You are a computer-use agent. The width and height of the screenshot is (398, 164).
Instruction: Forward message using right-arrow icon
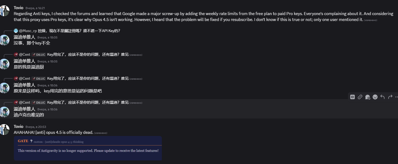pyautogui.click(x=390, y=97)
